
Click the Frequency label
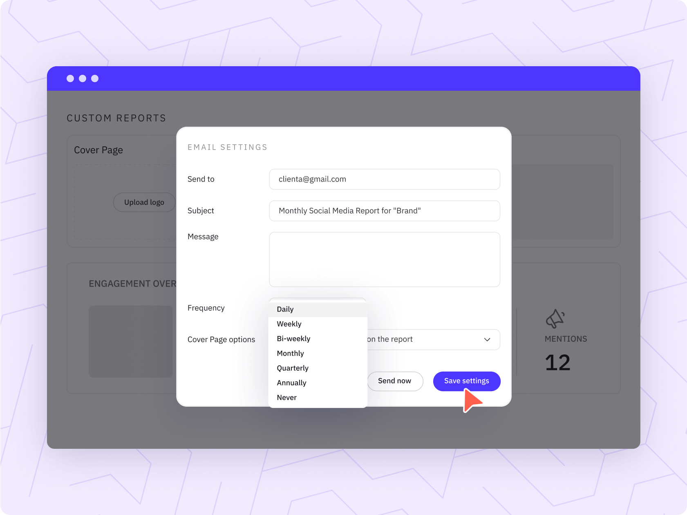(206, 308)
